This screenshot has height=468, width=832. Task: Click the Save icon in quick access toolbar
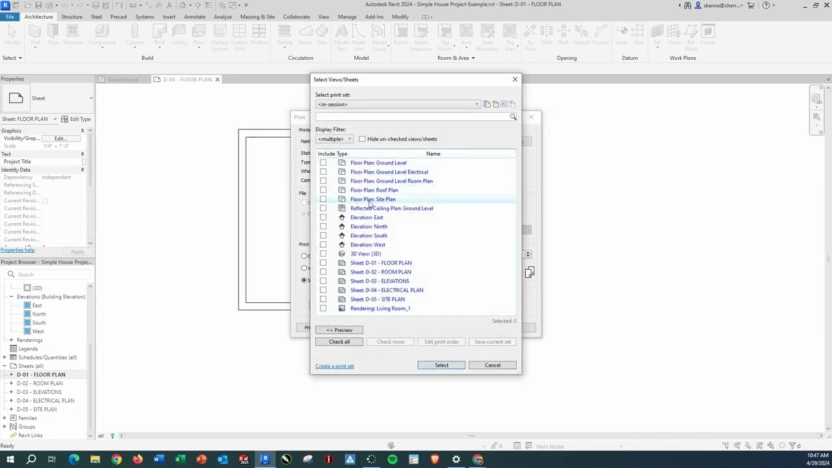(x=38, y=5)
